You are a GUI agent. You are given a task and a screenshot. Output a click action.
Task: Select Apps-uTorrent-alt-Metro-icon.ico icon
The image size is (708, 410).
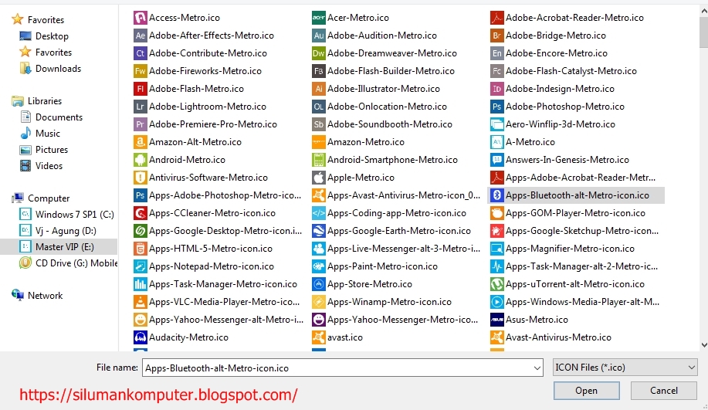(x=496, y=284)
